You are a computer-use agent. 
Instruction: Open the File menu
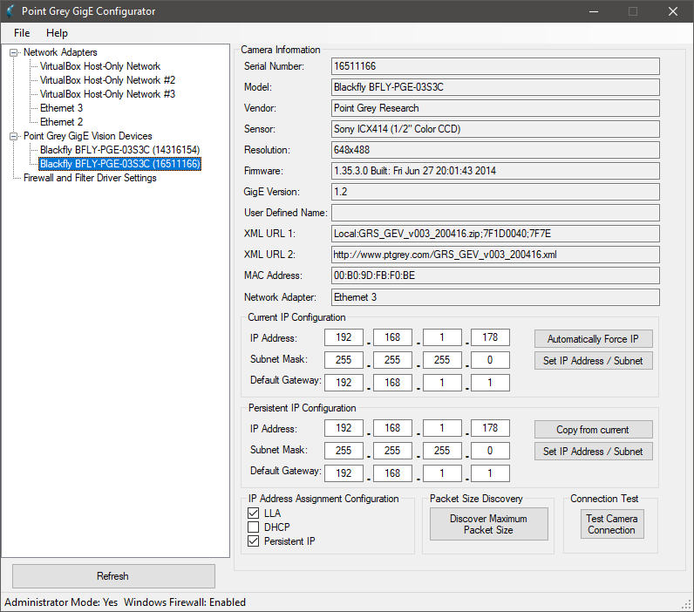click(22, 33)
